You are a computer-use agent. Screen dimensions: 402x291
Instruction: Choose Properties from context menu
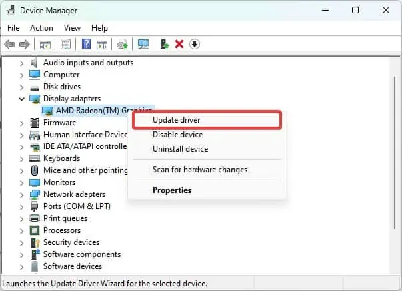point(207,190)
